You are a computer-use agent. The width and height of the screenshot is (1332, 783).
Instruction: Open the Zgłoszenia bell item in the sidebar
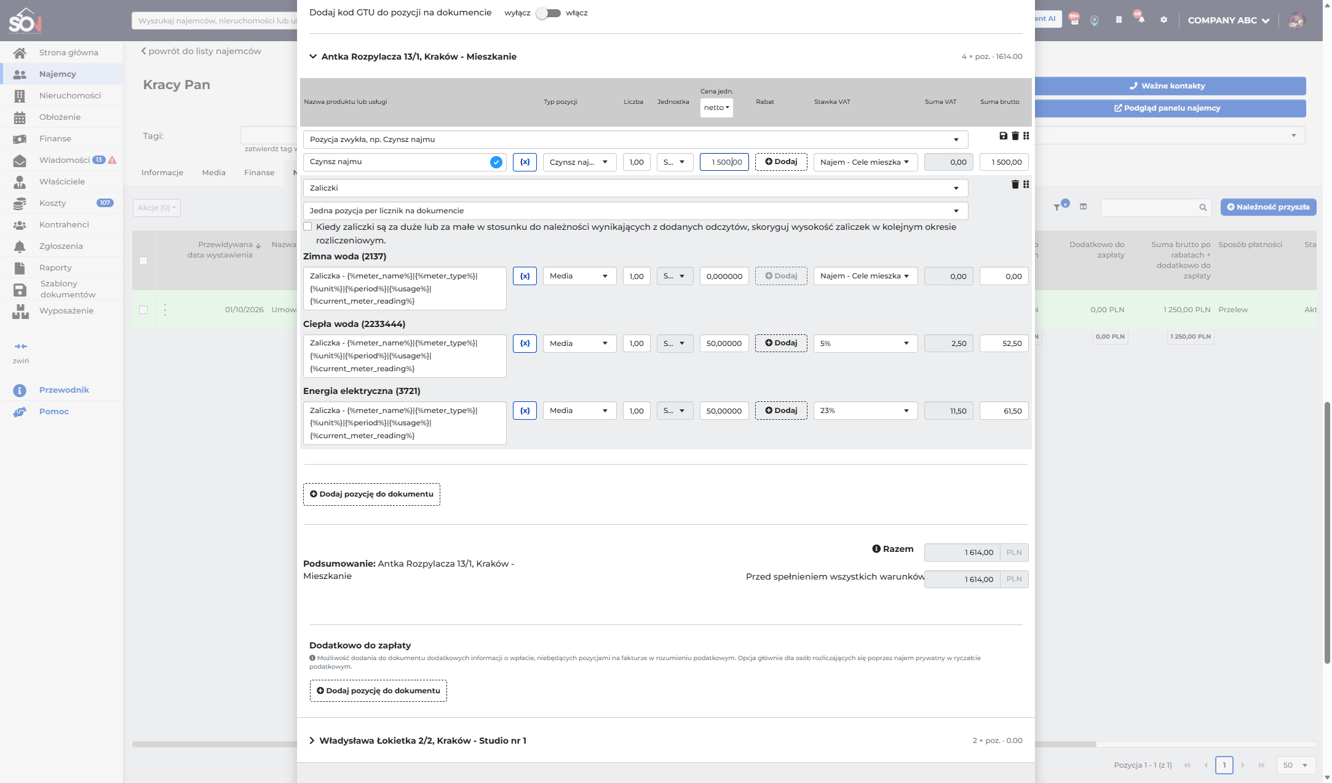coord(61,246)
